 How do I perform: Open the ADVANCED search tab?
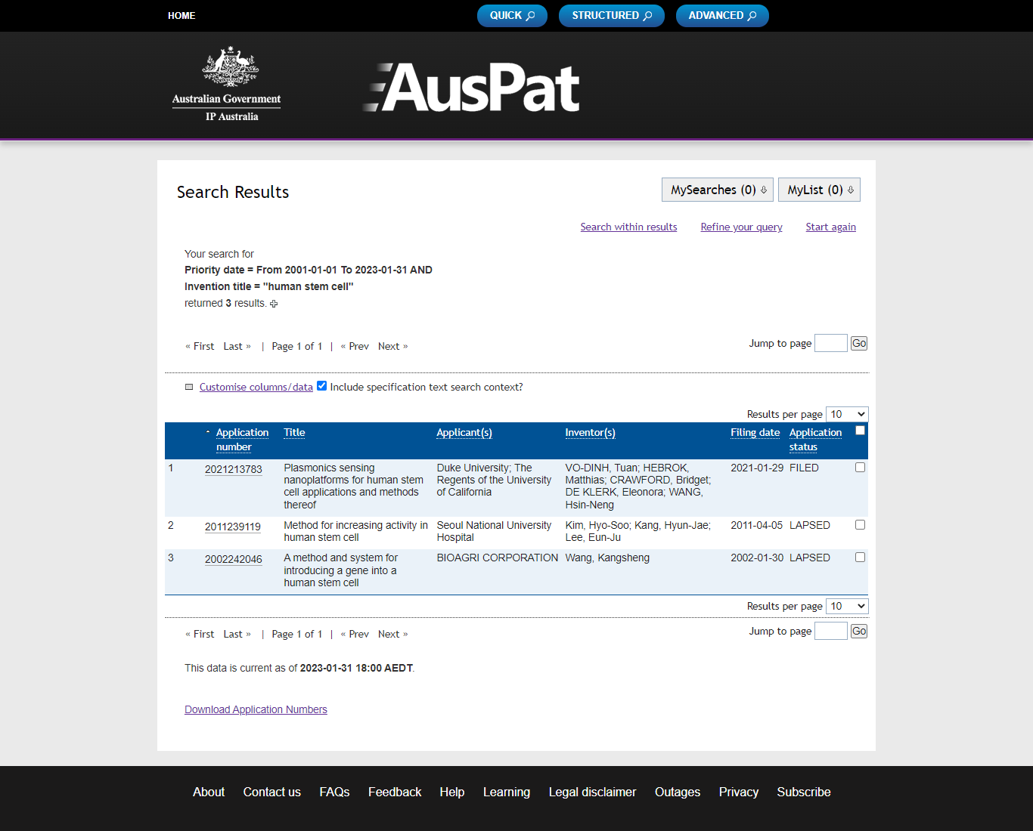tap(722, 16)
